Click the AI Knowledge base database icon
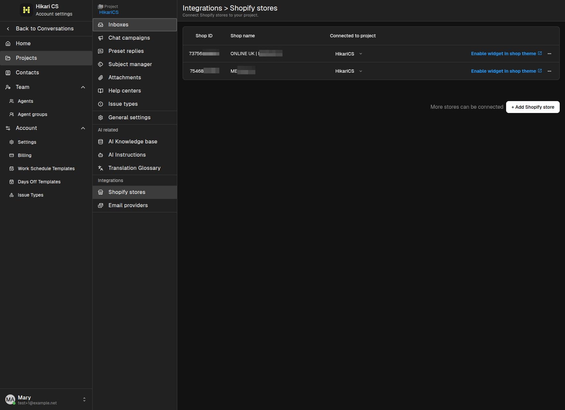The width and height of the screenshot is (565, 410). (101, 142)
